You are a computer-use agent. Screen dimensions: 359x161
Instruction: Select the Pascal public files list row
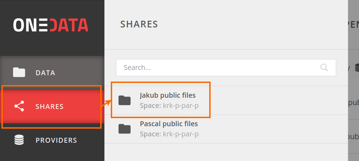pyautogui.click(x=226, y=129)
